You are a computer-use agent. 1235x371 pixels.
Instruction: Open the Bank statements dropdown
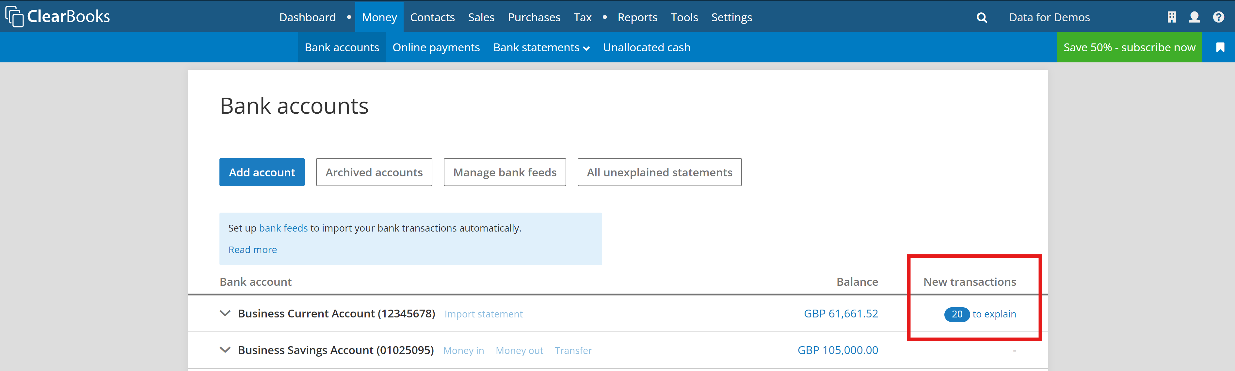coord(541,47)
